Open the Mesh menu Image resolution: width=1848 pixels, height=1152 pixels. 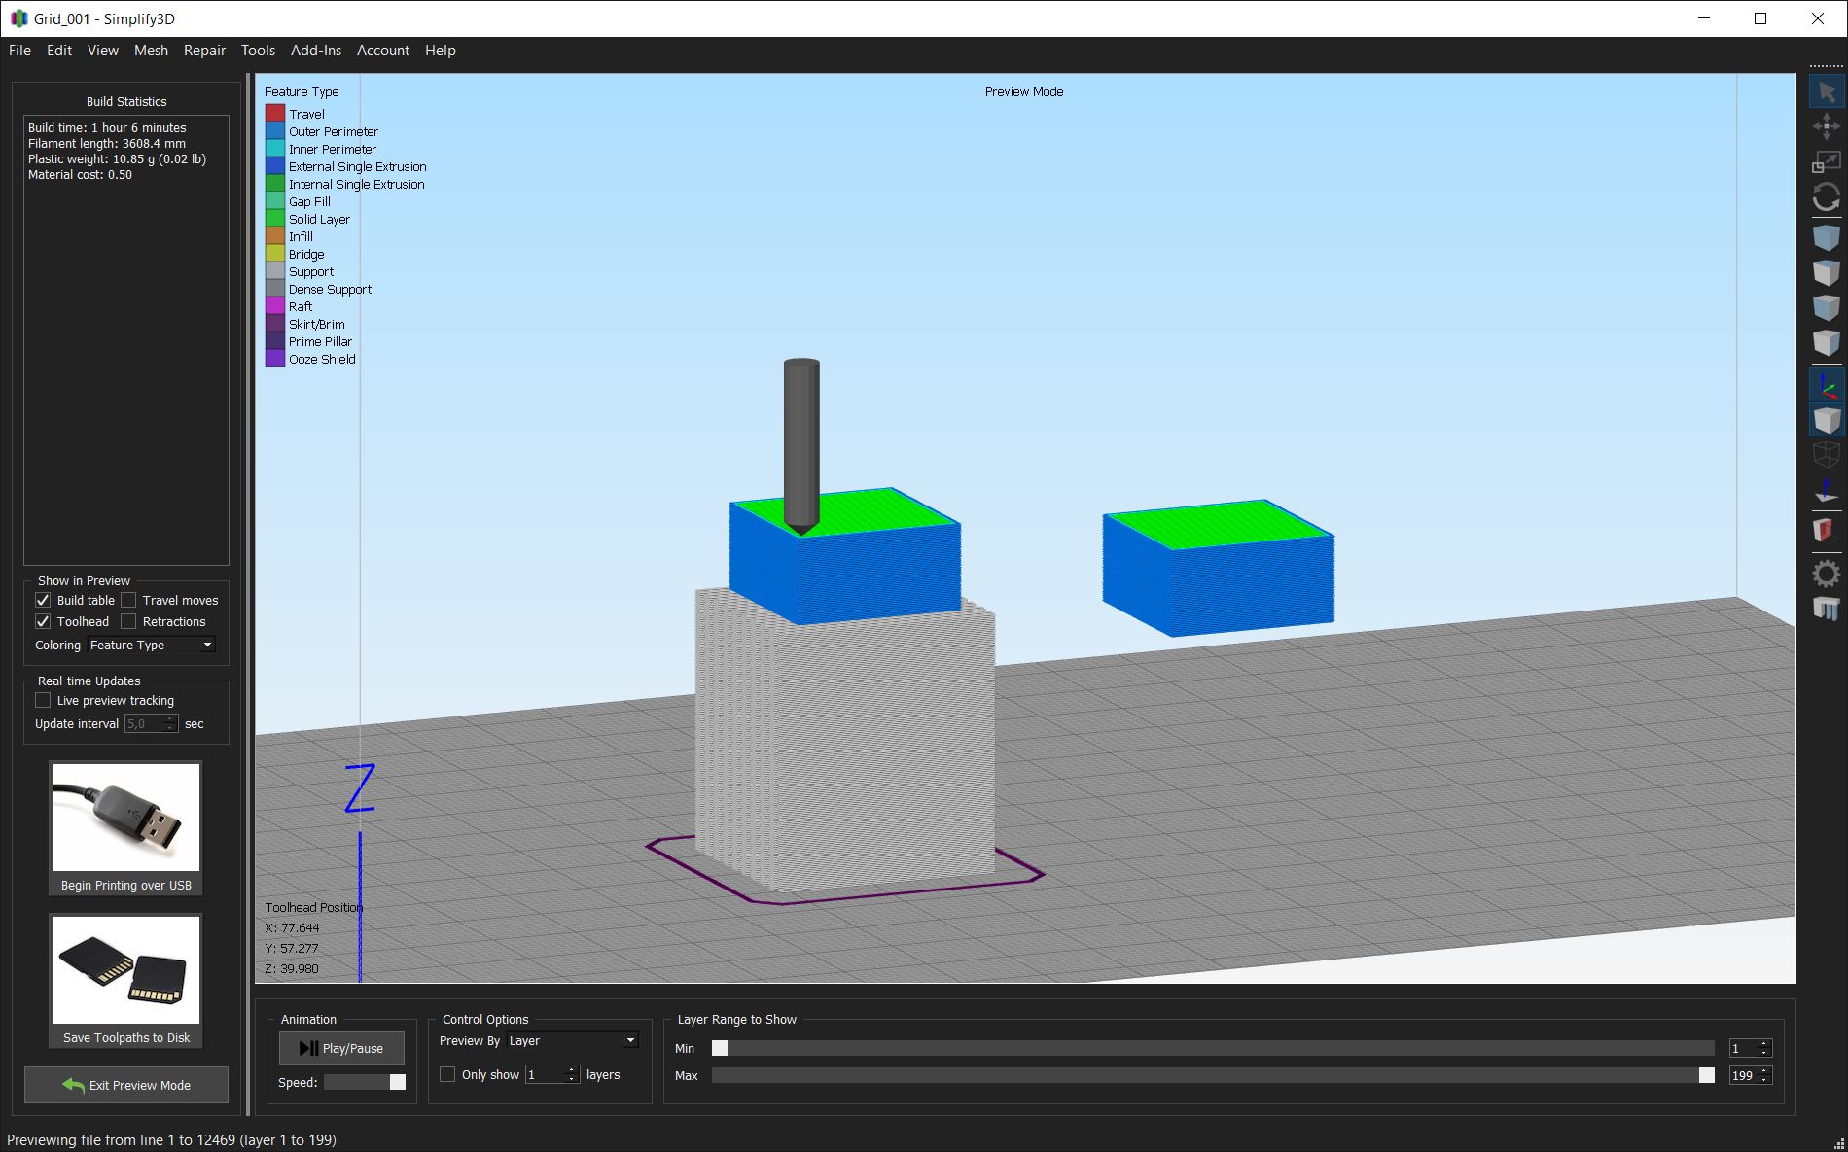151,51
